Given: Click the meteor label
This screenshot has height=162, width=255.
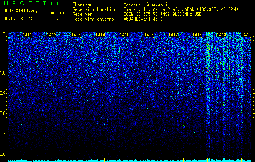Looking at the screenshot, I should (x=58, y=13).
